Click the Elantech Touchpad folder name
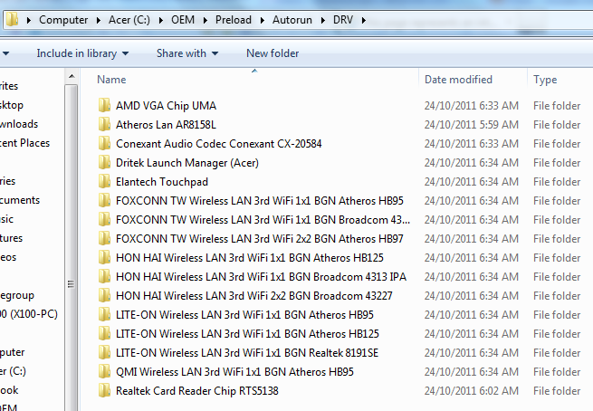The image size is (593, 411). 162,181
